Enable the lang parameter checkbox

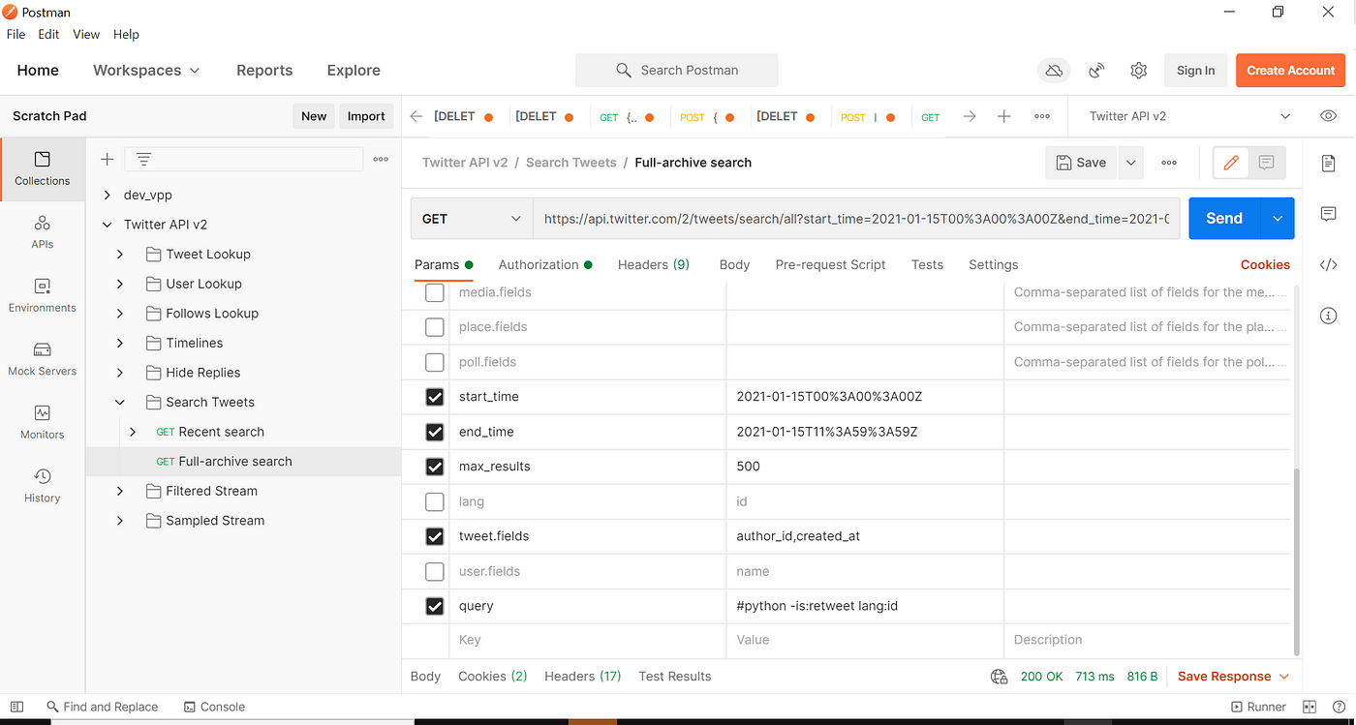tap(435, 501)
